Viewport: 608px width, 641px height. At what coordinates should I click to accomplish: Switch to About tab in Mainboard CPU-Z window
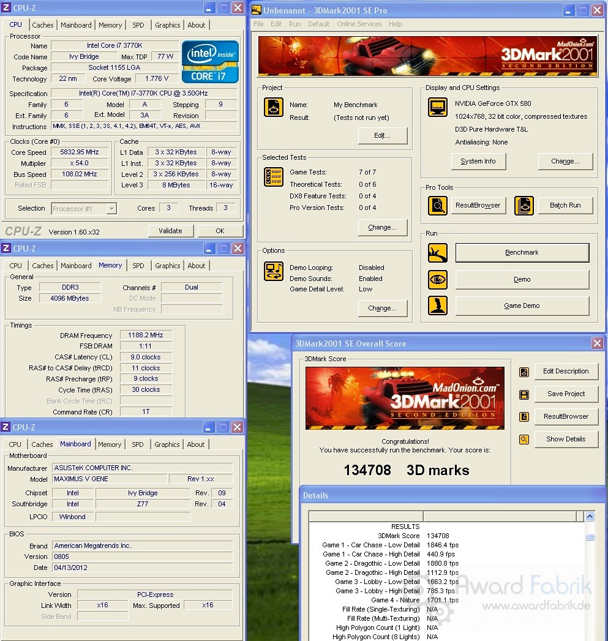tap(195, 444)
